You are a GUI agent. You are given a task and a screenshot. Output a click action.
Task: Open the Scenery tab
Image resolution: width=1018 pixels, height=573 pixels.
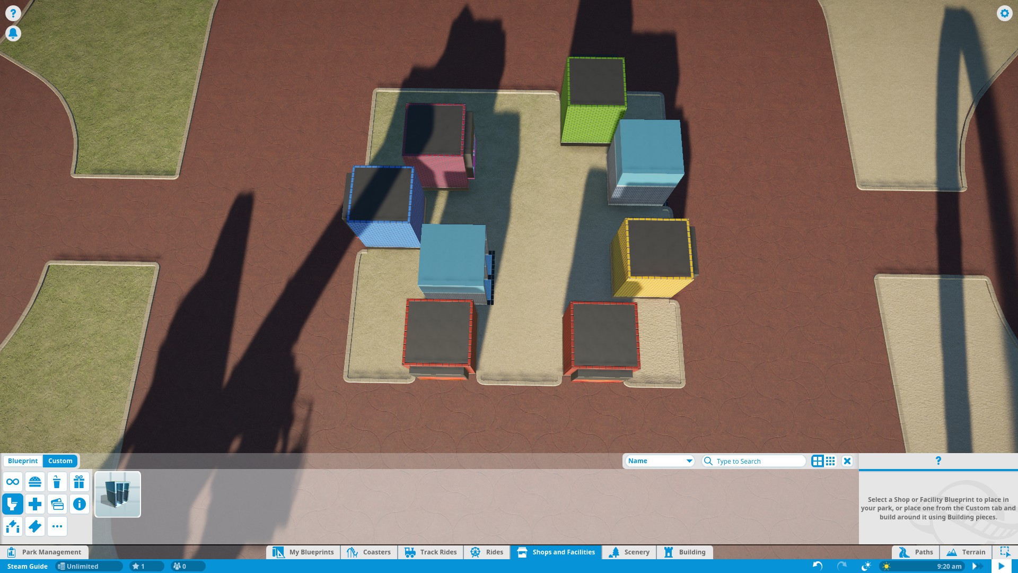point(629,552)
